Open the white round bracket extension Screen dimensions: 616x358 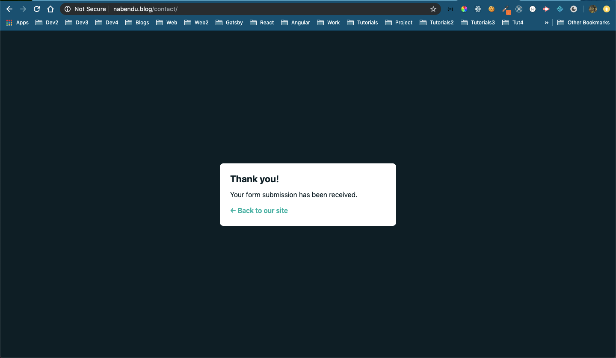click(x=533, y=9)
